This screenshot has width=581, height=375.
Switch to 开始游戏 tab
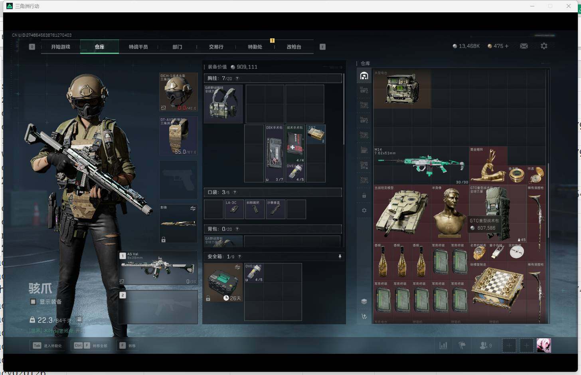click(61, 47)
